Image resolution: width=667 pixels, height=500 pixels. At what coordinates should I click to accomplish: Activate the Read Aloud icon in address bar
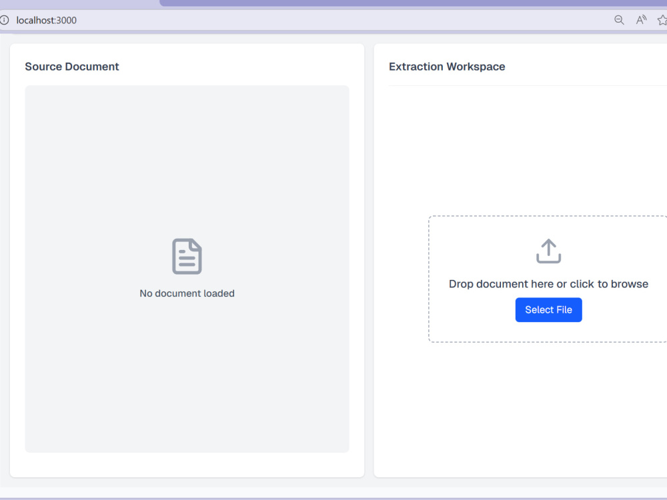[x=641, y=20]
